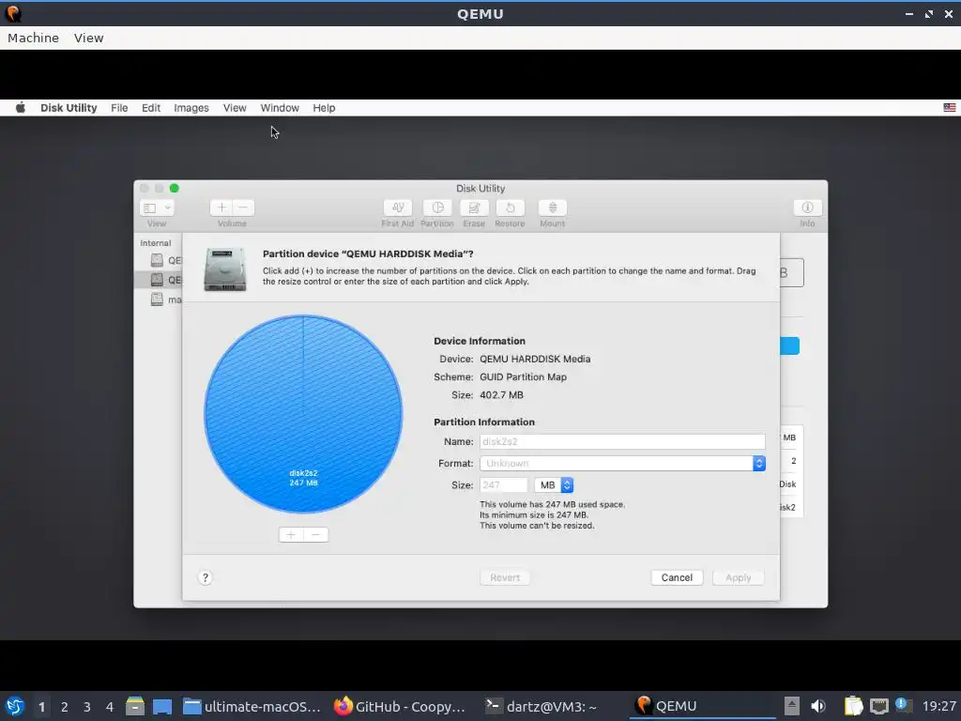Click the clock showing 19:27
Image resolution: width=961 pixels, height=721 pixels.
coord(938,706)
